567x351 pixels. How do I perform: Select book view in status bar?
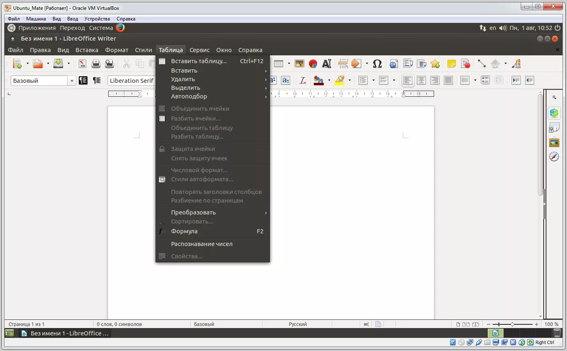point(475,324)
